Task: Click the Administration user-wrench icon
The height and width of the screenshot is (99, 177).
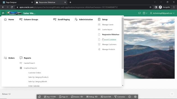Action: pyautogui.click(x=76, y=20)
